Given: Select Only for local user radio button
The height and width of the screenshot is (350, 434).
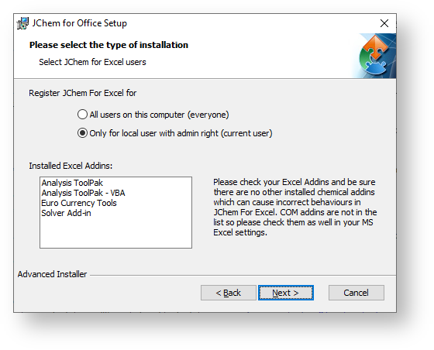Looking at the screenshot, I should coord(174,133).
